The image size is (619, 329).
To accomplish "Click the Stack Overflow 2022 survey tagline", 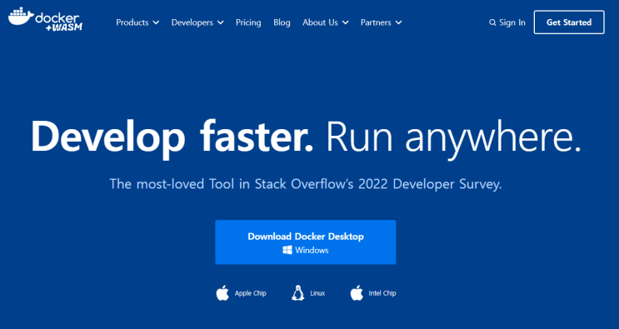I will tap(306, 184).
